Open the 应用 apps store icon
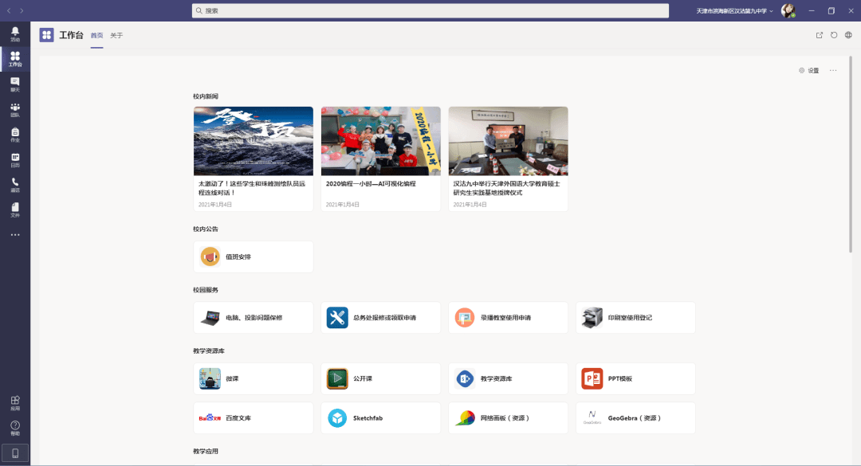Screen dimensions: 861x466 (x=15, y=403)
